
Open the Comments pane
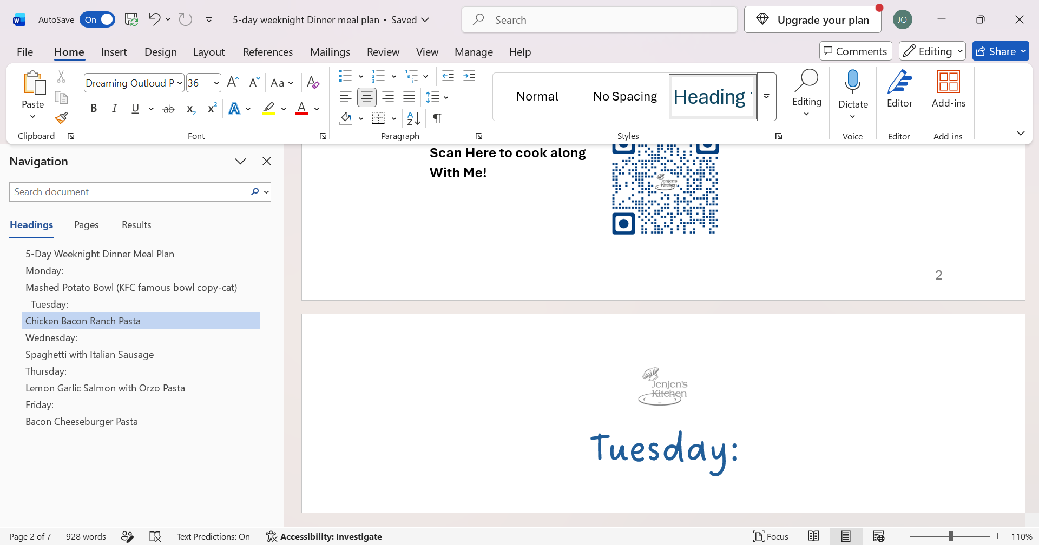click(856, 51)
